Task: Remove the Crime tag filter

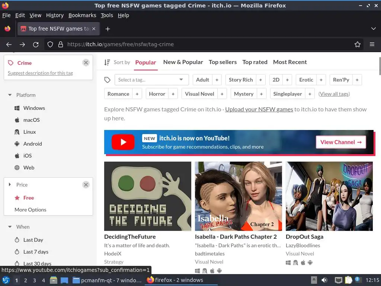Action: click(86, 63)
